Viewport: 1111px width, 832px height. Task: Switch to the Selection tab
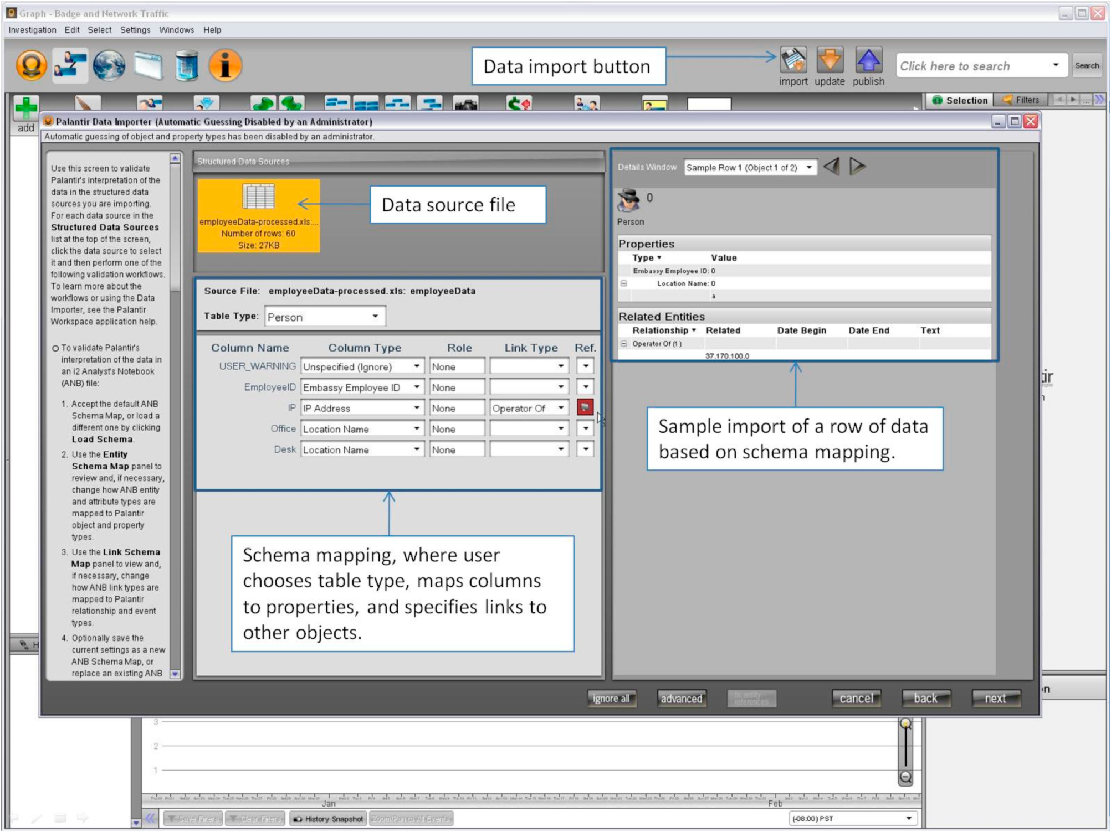tap(960, 100)
